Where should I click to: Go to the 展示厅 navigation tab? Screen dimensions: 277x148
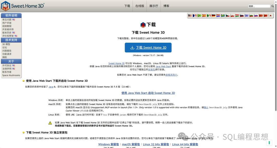coord(154,6)
